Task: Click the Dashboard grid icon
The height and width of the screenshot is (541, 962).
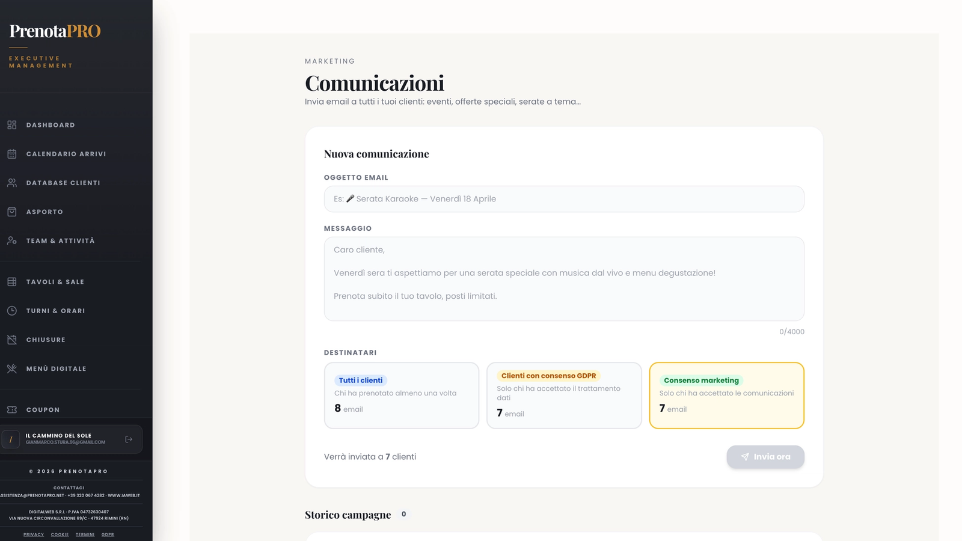Action: click(12, 125)
